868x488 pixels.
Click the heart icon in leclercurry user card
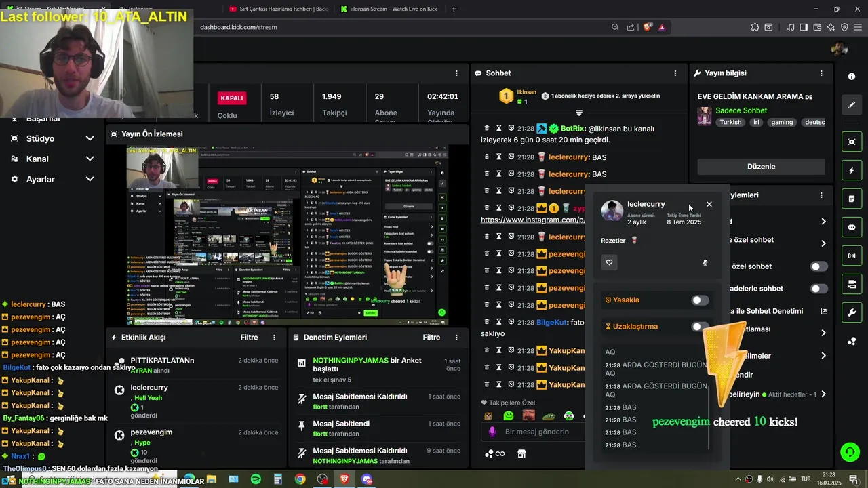click(609, 262)
